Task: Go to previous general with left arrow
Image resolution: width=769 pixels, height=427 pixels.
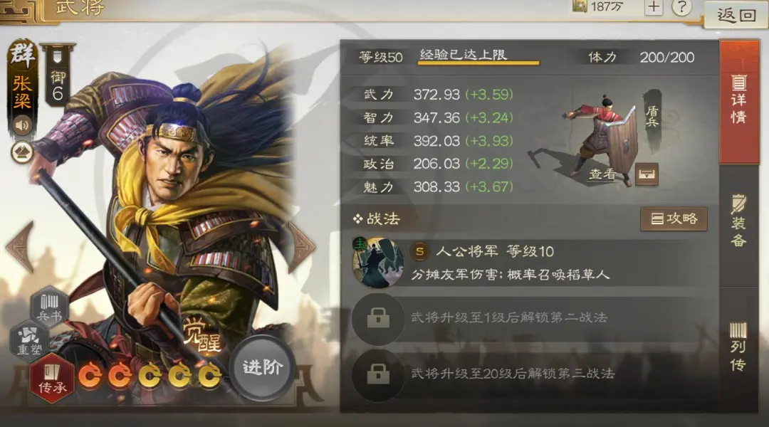Action: (21, 246)
